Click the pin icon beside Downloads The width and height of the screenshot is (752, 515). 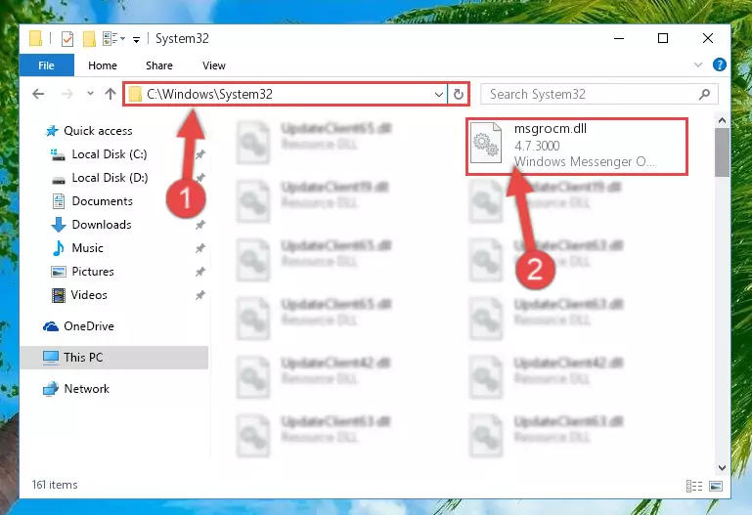200,225
